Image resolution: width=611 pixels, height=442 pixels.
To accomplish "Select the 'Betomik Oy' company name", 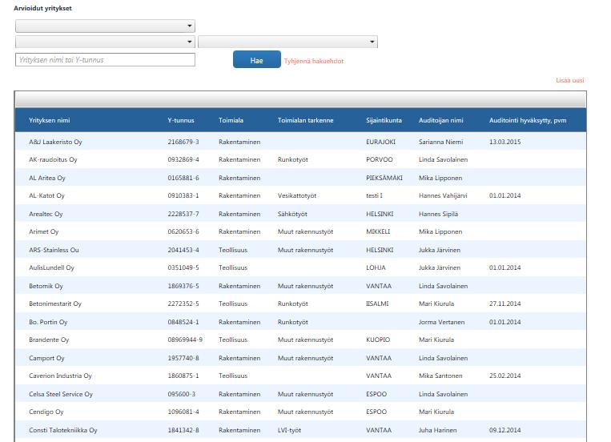I will 46,286.
